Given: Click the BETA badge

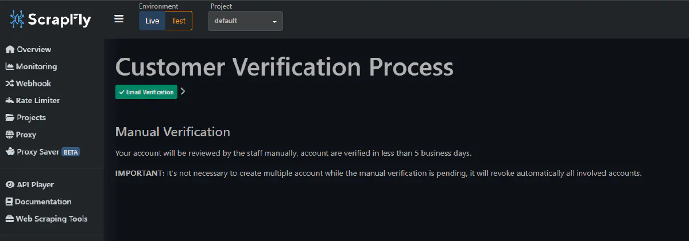Looking at the screenshot, I should 71,152.
